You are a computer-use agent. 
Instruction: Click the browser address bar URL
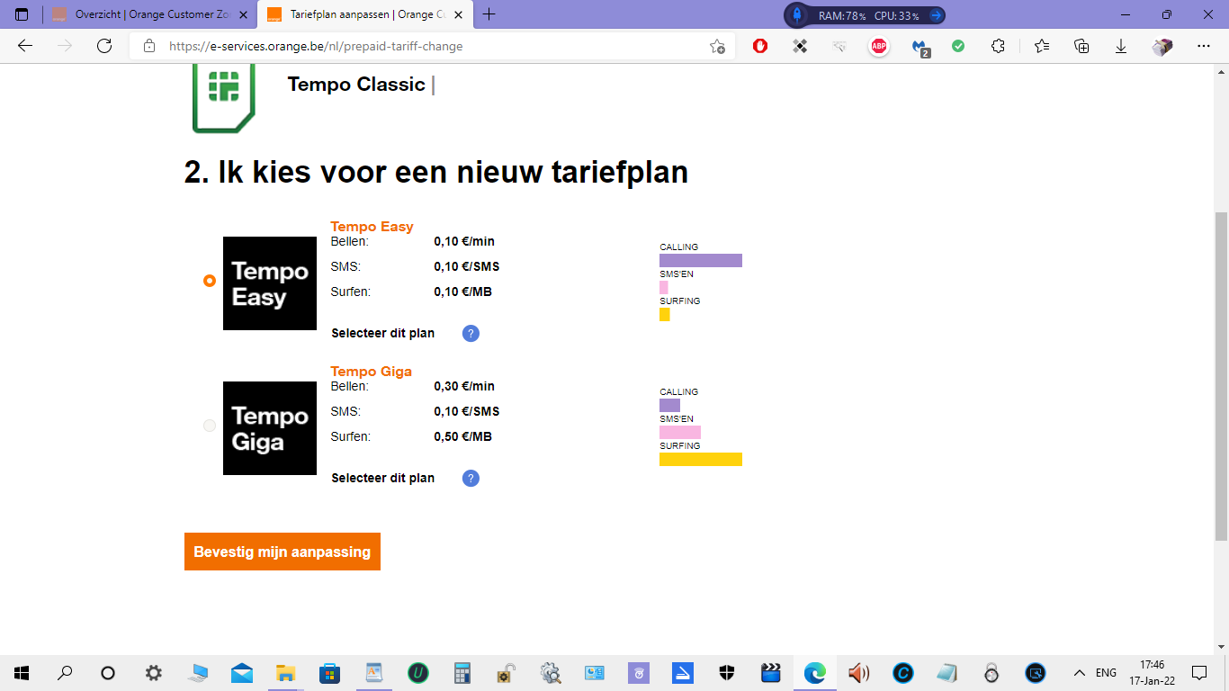(315, 46)
